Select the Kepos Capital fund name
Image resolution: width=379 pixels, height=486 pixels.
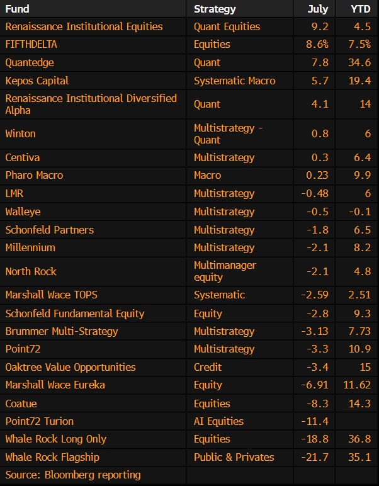coord(37,81)
